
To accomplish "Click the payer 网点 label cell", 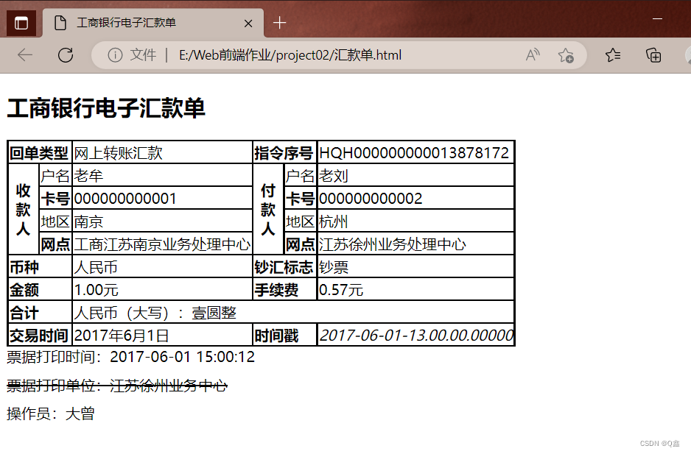I will coord(300,244).
